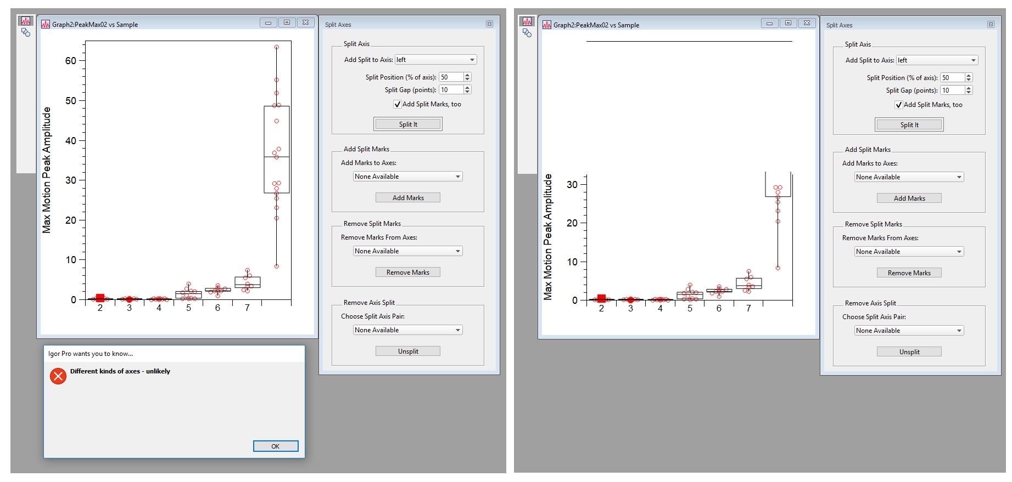Select the drawing tools icon beside the split-axis graph

coord(527,33)
